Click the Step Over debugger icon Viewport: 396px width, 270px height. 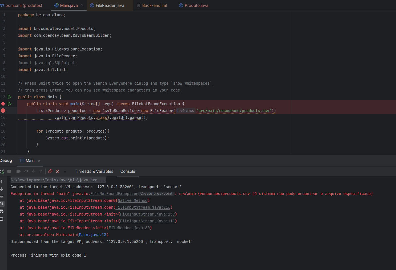(26, 171)
